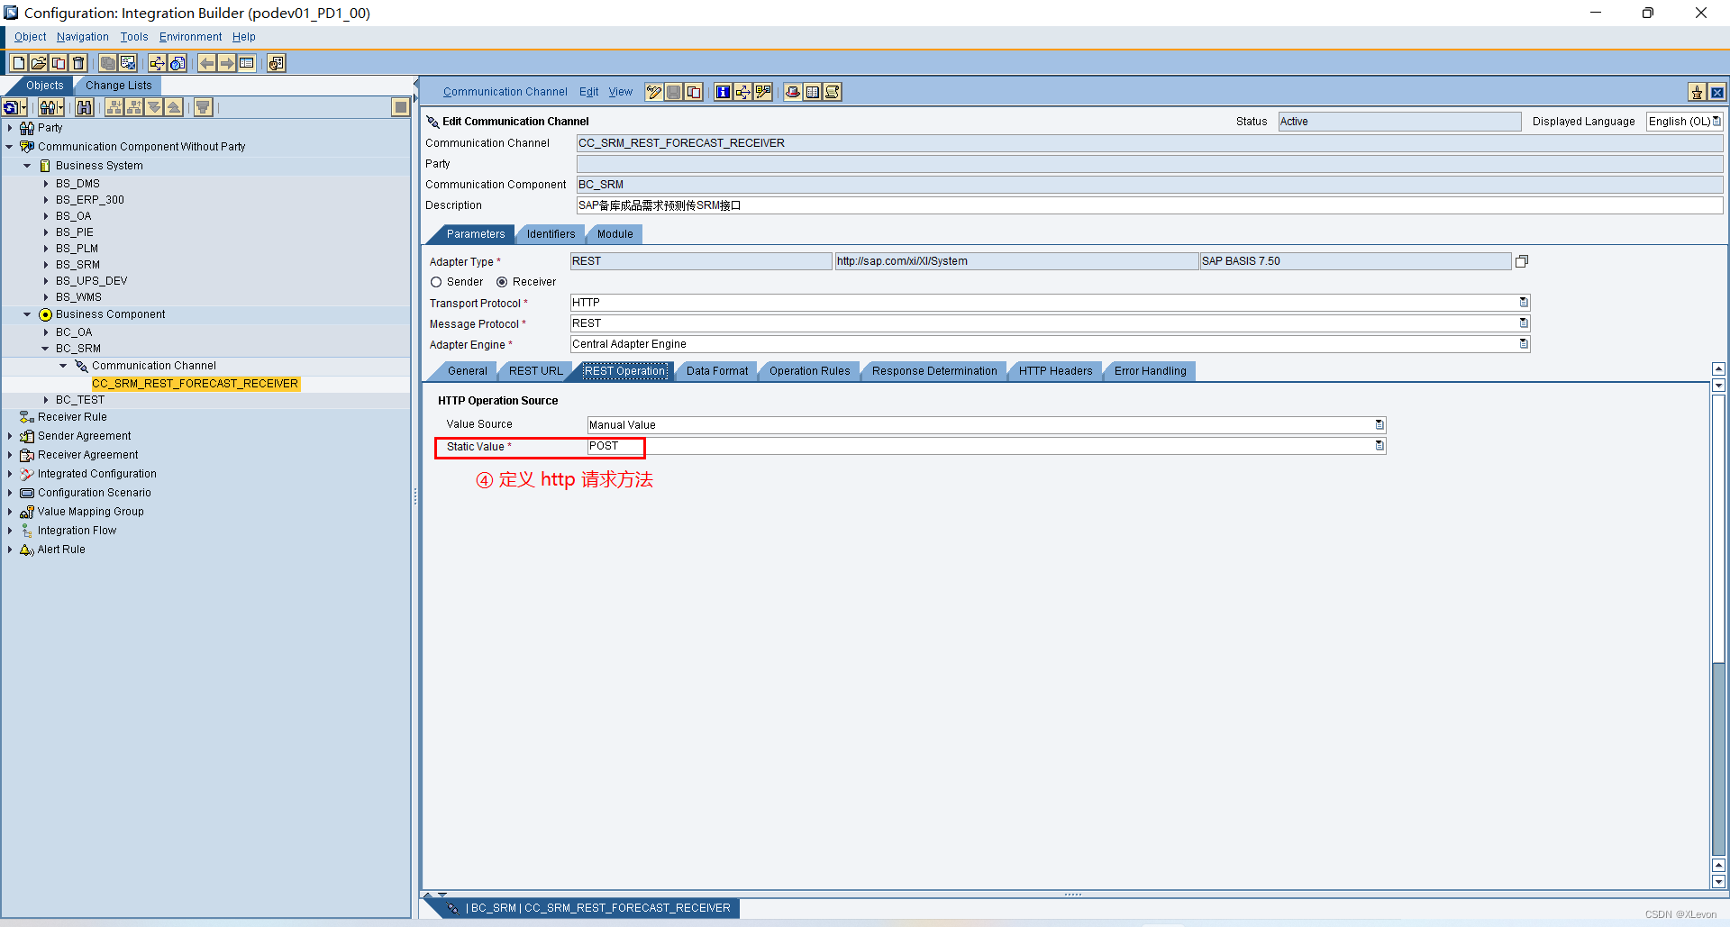Screen dimensions: 1730x927
Task: Click the where-used arrow icon in editor toolbar
Action: tap(742, 92)
